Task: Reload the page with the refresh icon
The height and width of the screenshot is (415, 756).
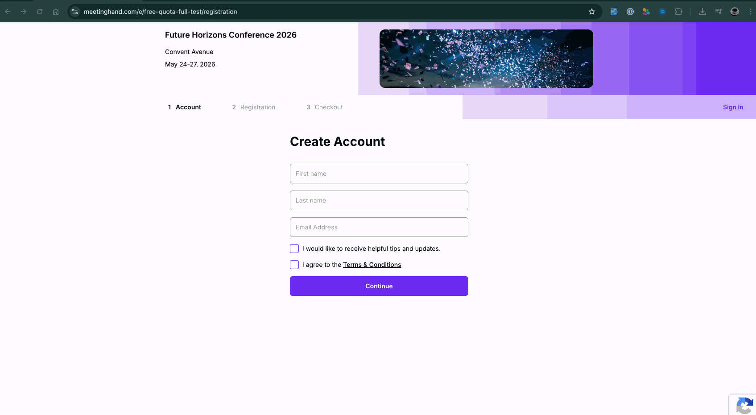Action: click(x=40, y=12)
